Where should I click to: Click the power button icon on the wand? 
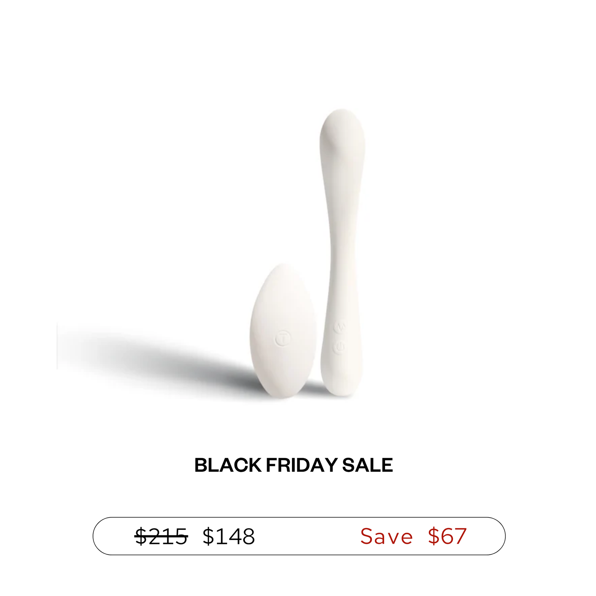tap(338, 348)
